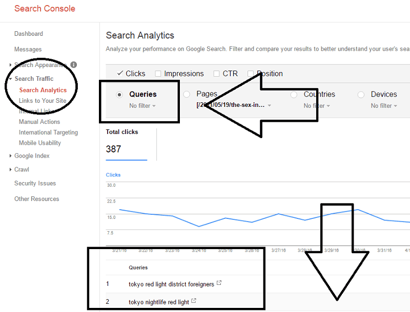Open the Queries 'No filter' dropdown

pos(142,106)
